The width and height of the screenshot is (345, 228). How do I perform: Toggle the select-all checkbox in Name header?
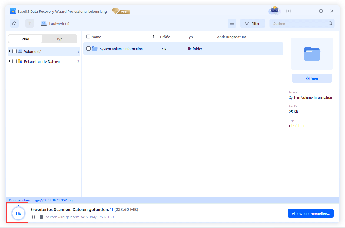tap(88, 37)
